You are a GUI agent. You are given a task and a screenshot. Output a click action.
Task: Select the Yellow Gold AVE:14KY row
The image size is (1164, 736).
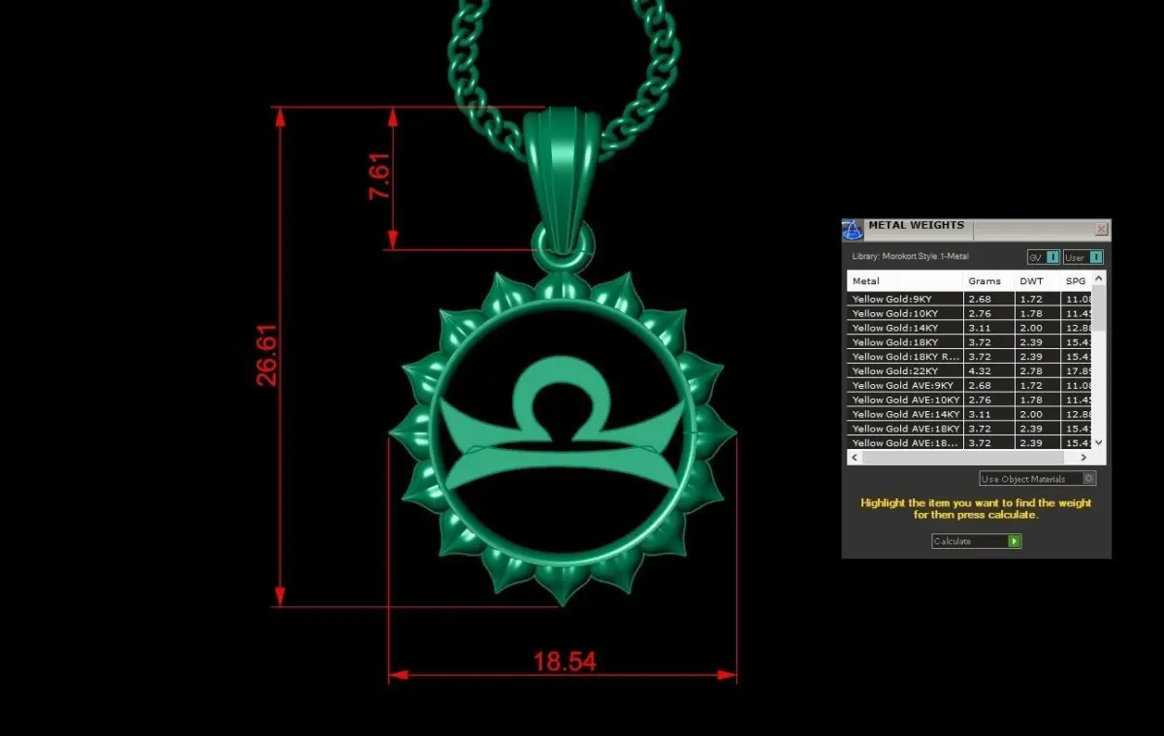970,414
